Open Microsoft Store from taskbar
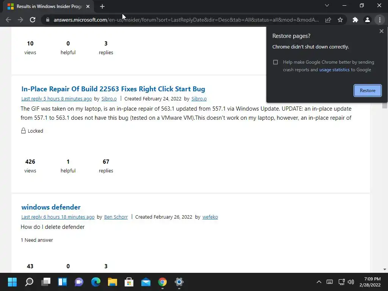 coord(129,282)
